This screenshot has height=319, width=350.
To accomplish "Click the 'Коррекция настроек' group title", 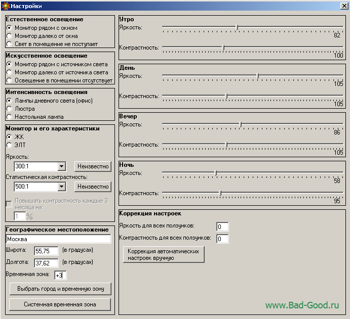I will (150, 213).
